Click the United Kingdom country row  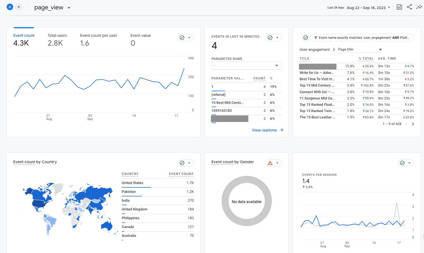click(158, 209)
